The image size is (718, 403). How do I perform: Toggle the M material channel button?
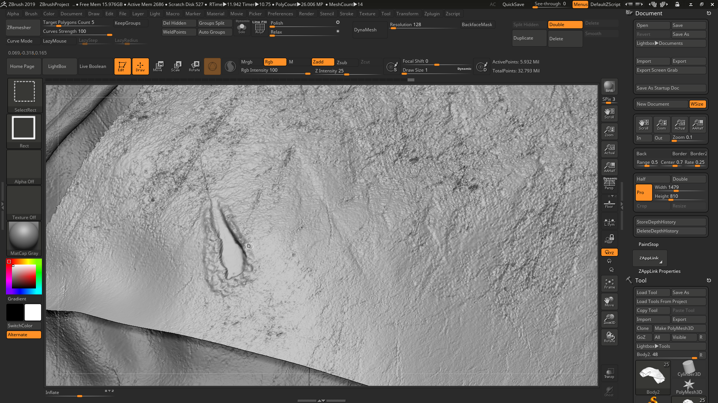coord(299,62)
